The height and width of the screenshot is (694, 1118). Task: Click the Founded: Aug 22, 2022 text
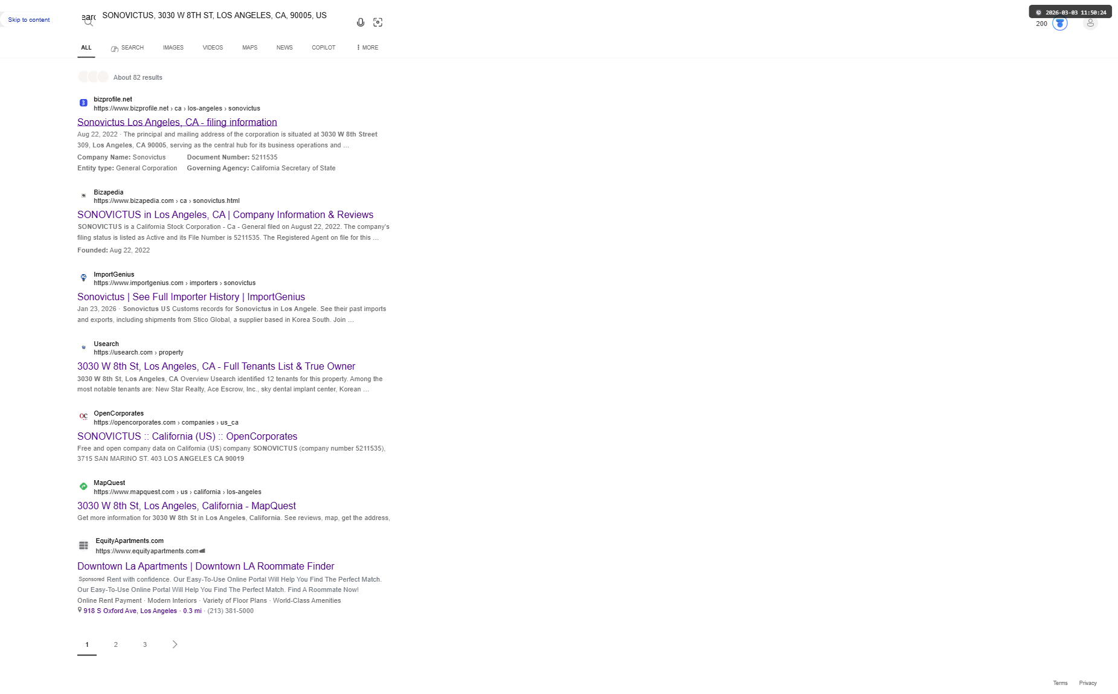(x=114, y=251)
